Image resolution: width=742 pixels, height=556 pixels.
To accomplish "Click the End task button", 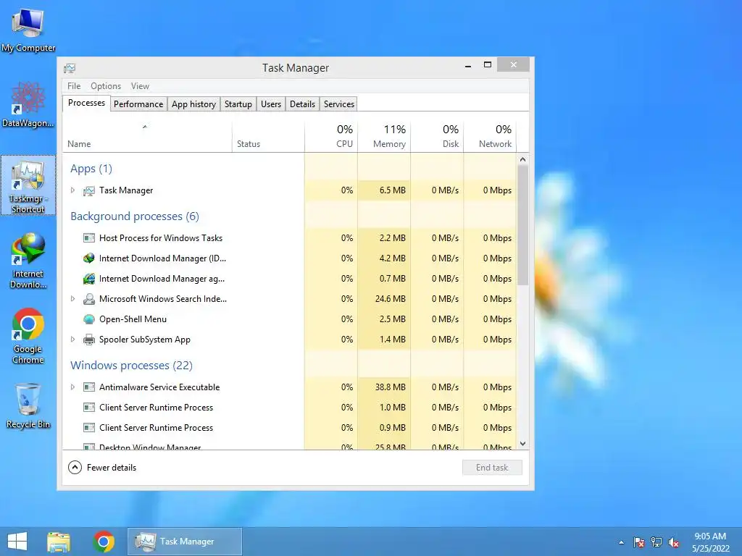I will [492, 468].
